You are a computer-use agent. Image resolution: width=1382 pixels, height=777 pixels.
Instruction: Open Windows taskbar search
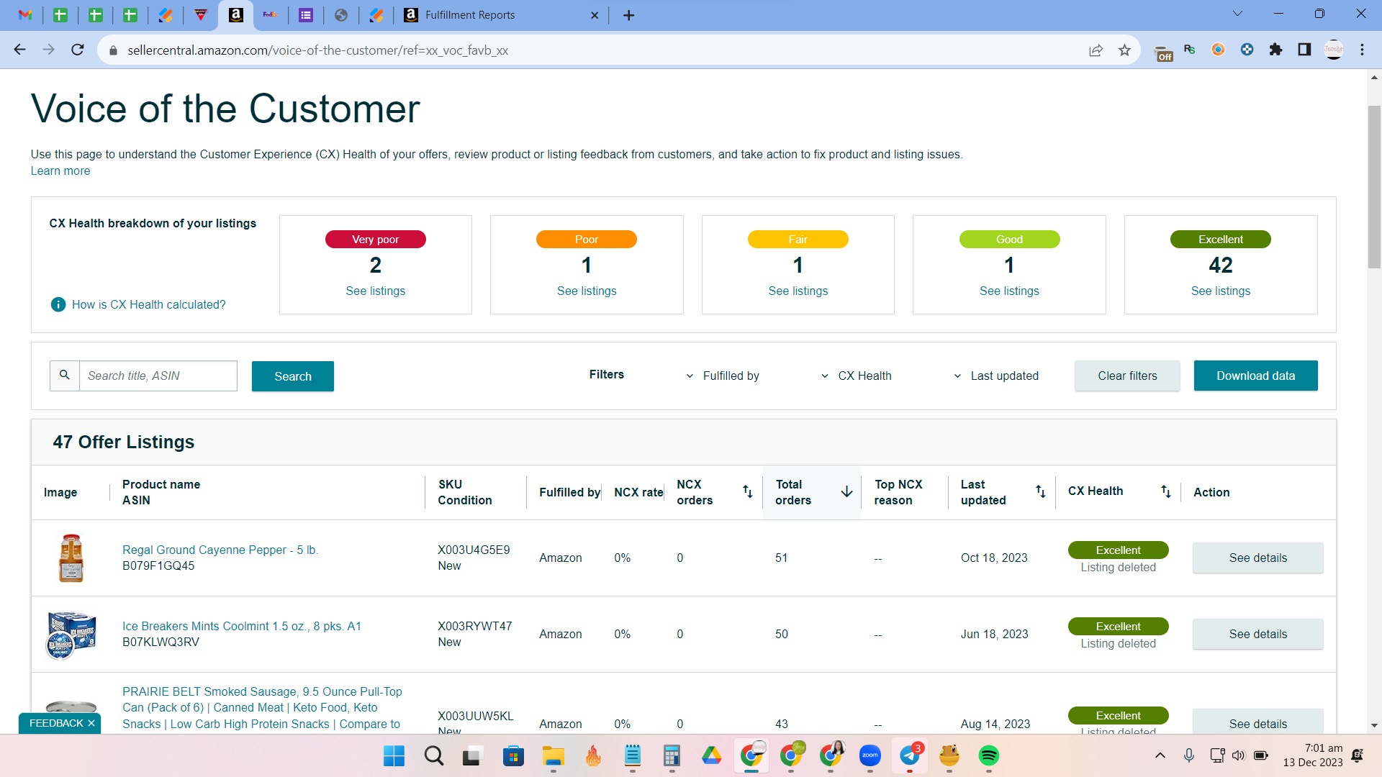pos(433,755)
